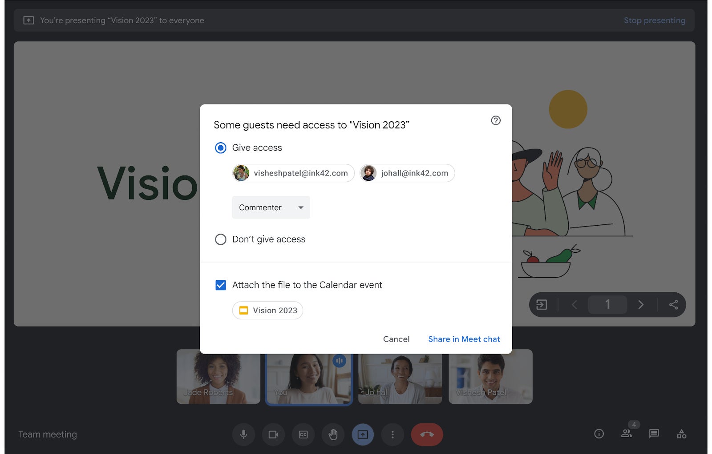Select Jade Roberts video tile
Viewport: 712px width, 454px height.
(x=218, y=376)
